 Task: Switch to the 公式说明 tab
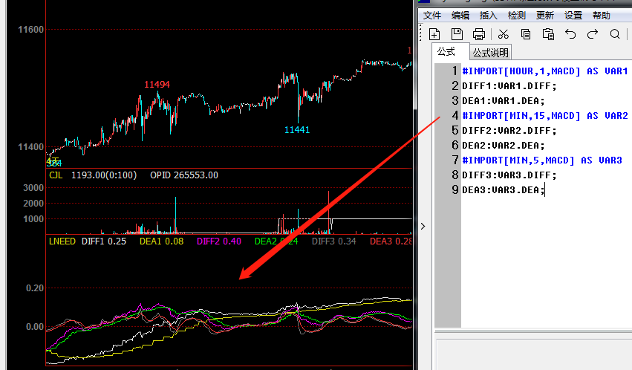pyautogui.click(x=491, y=53)
